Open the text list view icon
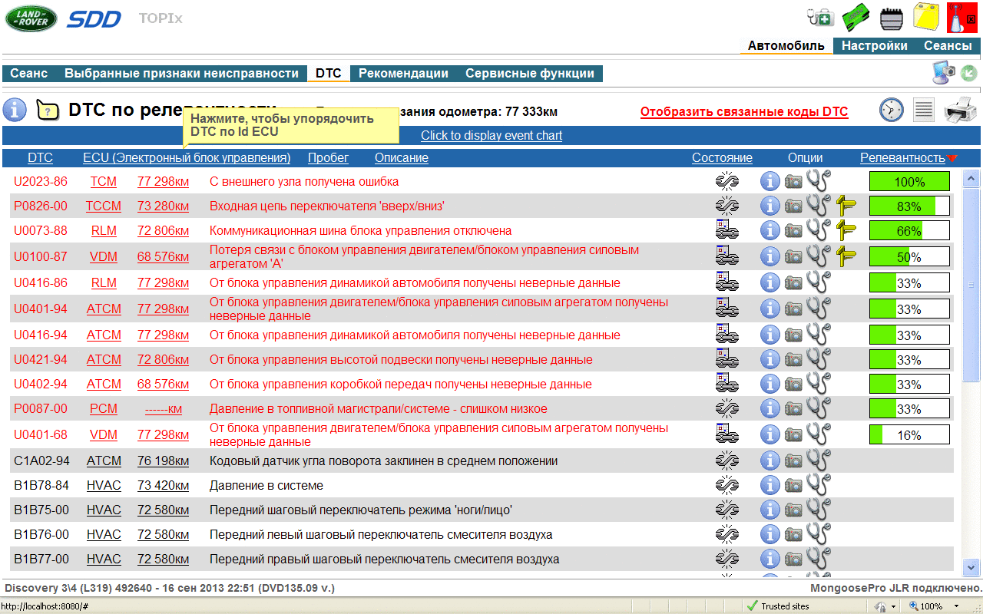This screenshot has height=614, width=983. [x=924, y=110]
